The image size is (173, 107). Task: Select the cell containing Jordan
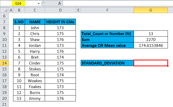35,45
